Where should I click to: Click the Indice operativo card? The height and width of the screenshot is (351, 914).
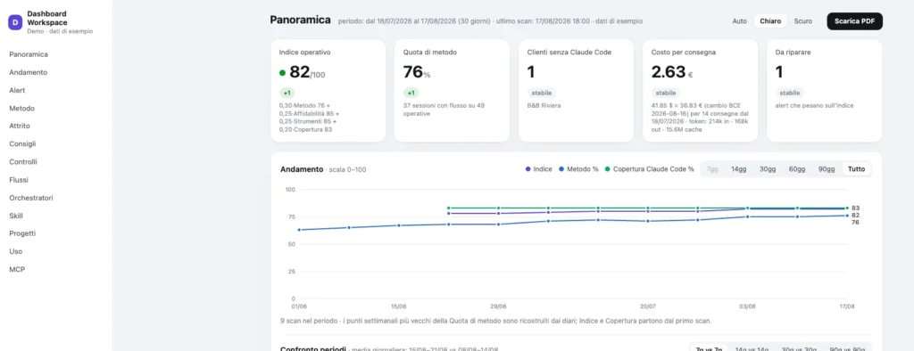328,90
